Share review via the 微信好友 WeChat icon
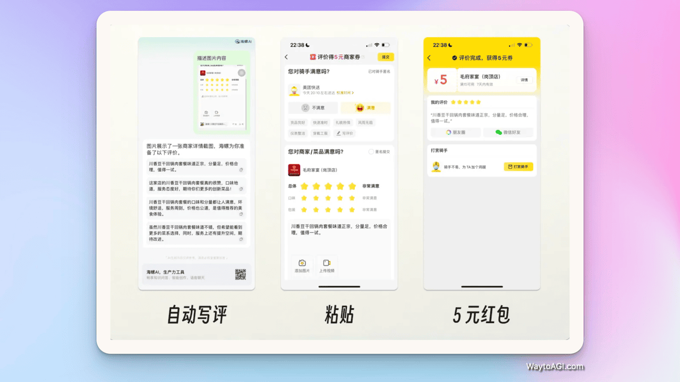The image size is (680, 382). pos(499,132)
